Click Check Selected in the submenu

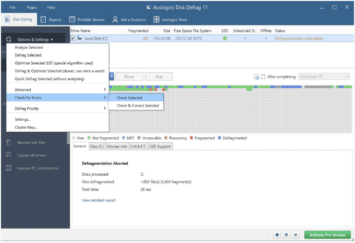click(136, 98)
